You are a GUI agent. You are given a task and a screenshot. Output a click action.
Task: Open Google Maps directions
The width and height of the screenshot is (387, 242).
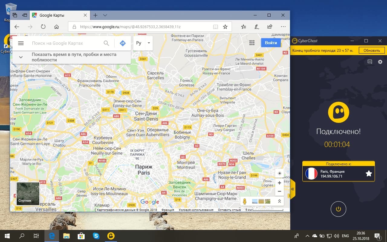coord(123,43)
